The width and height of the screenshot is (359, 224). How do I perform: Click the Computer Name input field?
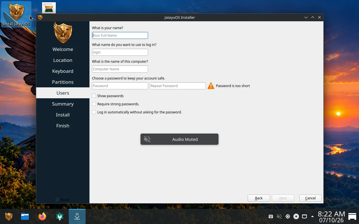point(120,69)
